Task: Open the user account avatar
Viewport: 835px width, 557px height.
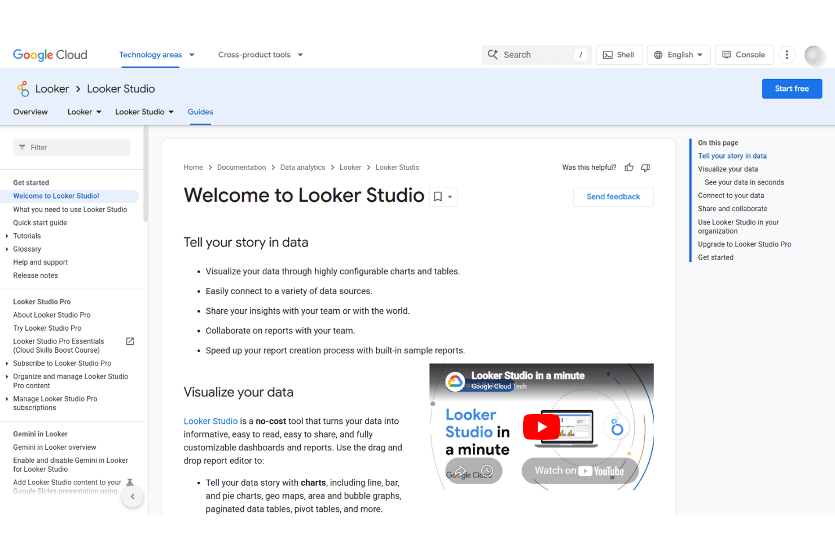Action: (x=815, y=55)
